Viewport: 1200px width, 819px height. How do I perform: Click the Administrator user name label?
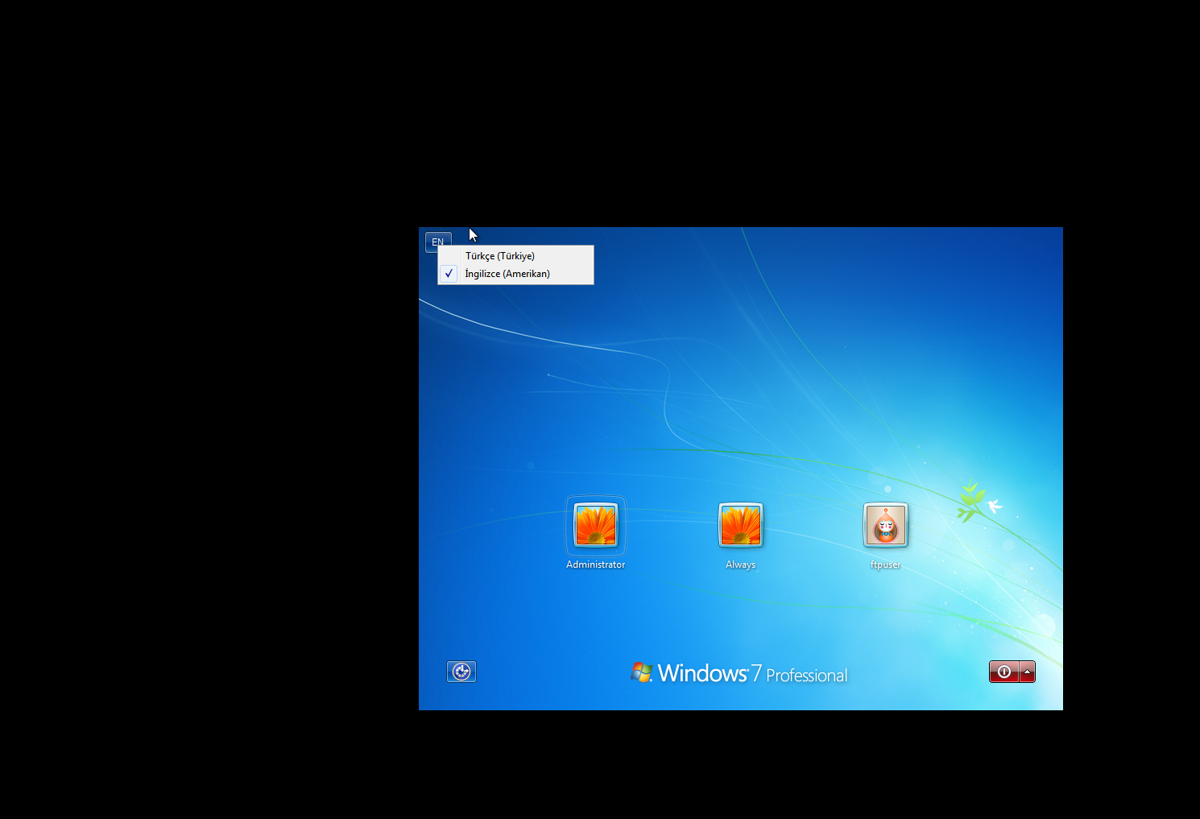[596, 565]
